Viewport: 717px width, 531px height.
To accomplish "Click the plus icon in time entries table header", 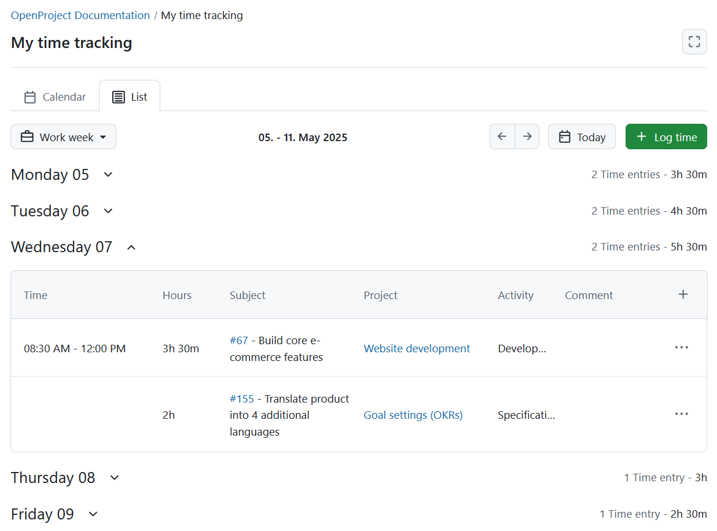I will tap(683, 294).
